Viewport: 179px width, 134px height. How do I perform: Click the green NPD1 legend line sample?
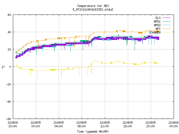[166, 21]
